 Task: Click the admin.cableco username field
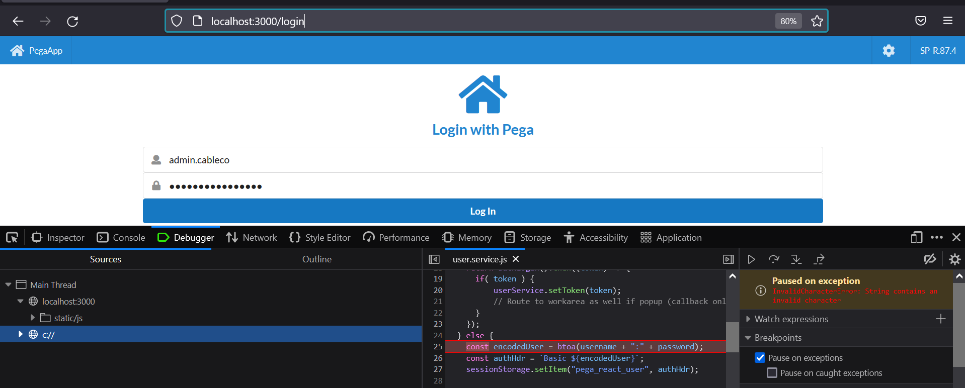(483, 160)
